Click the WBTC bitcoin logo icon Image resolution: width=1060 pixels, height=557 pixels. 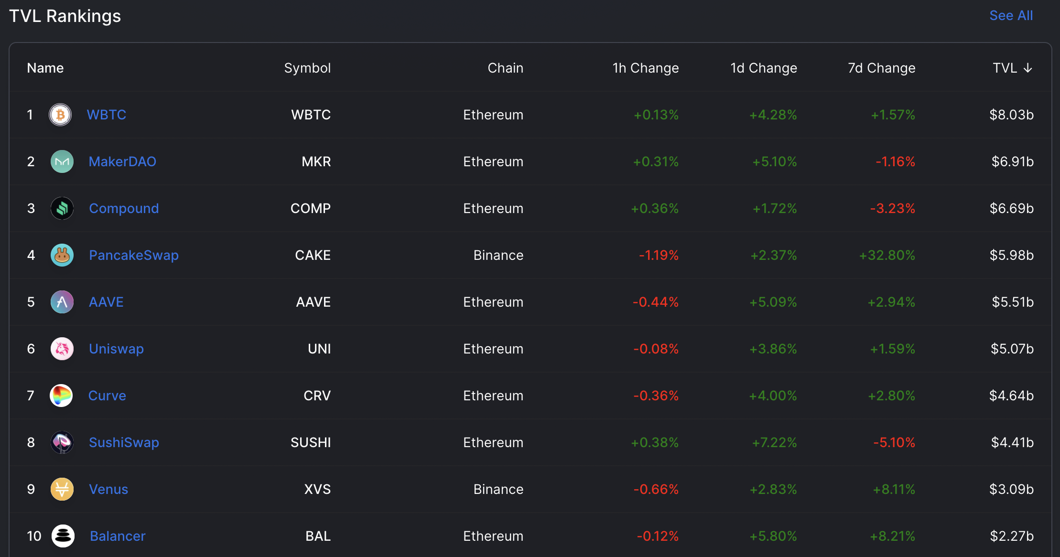(x=60, y=115)
